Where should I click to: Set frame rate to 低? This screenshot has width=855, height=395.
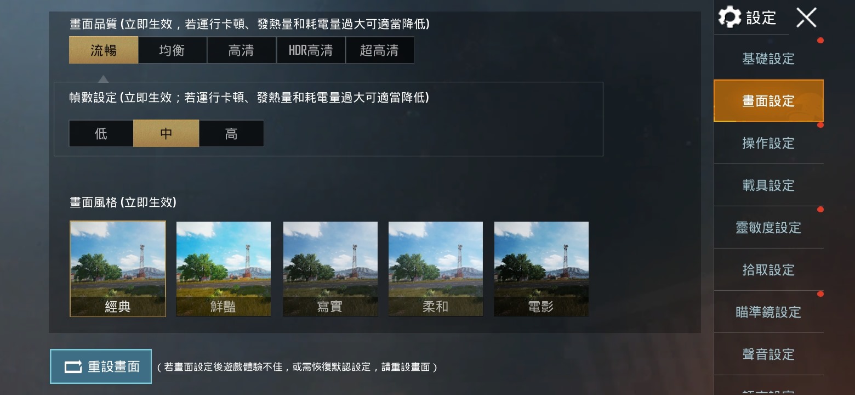coord(101,133)
